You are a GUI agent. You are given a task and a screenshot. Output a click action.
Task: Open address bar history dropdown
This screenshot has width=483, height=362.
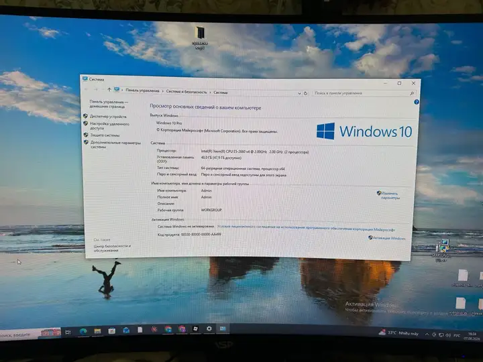click(x=299, y=93)
